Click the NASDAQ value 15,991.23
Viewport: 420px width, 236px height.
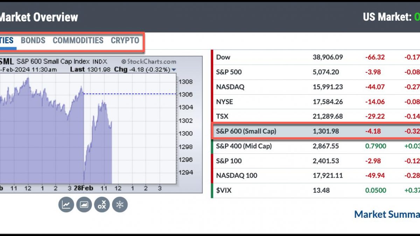pyautogui.click(x=328, y=87)
